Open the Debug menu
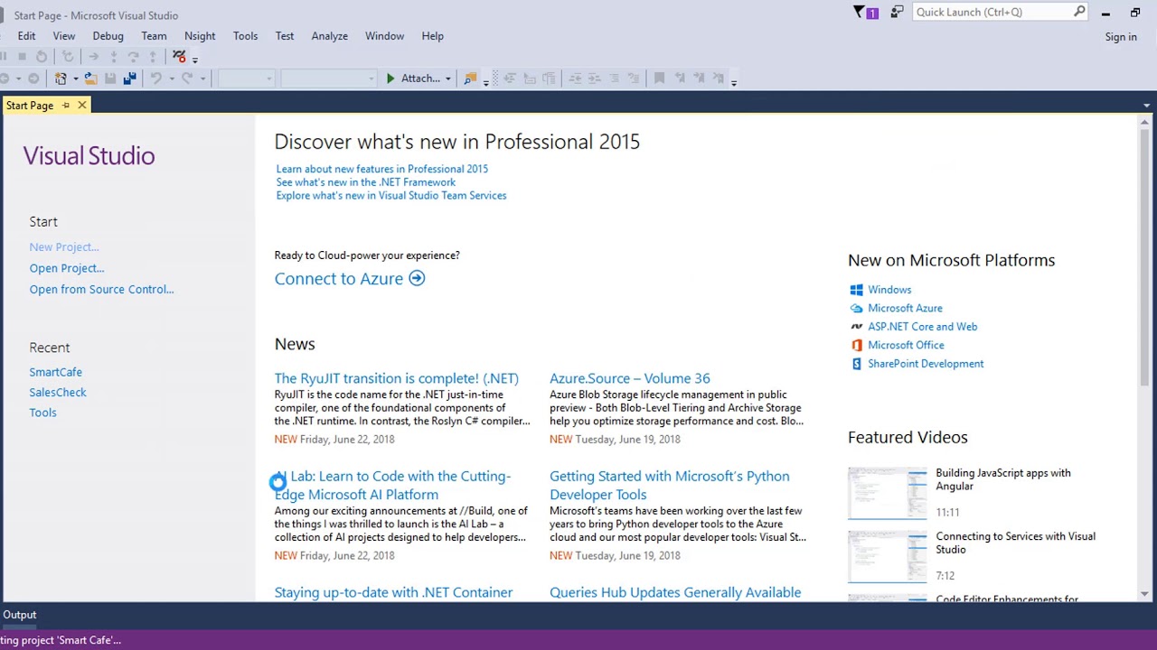This screenshot has height=650, width=1157. (x=108, y=36)
